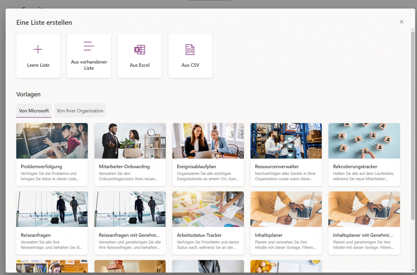This screenshot has width=417, height=275.
Task: Click the list icon above Aus vorhandener Liste
Action: tap(89, 46)
